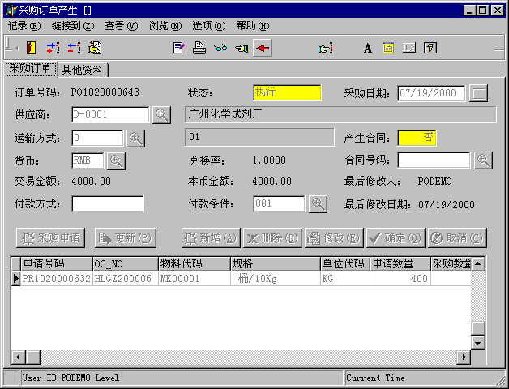Click inside the 付款方式 input field
Screen dimensions: 509x389
pos(108,204)
